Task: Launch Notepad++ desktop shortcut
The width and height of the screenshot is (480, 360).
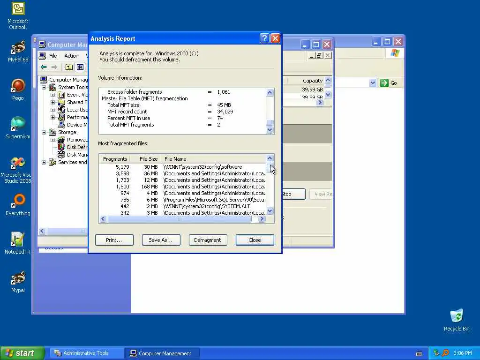Action: [x=18, y=243]
